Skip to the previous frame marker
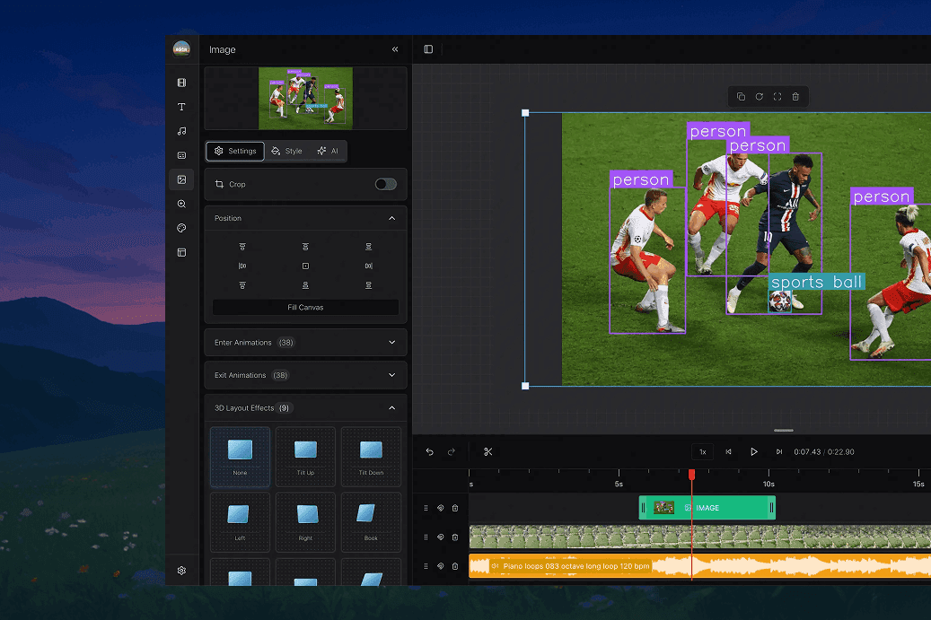931x620 pixels. click(728, 452)
